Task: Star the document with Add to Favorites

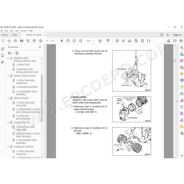Action: click(9, 41)
